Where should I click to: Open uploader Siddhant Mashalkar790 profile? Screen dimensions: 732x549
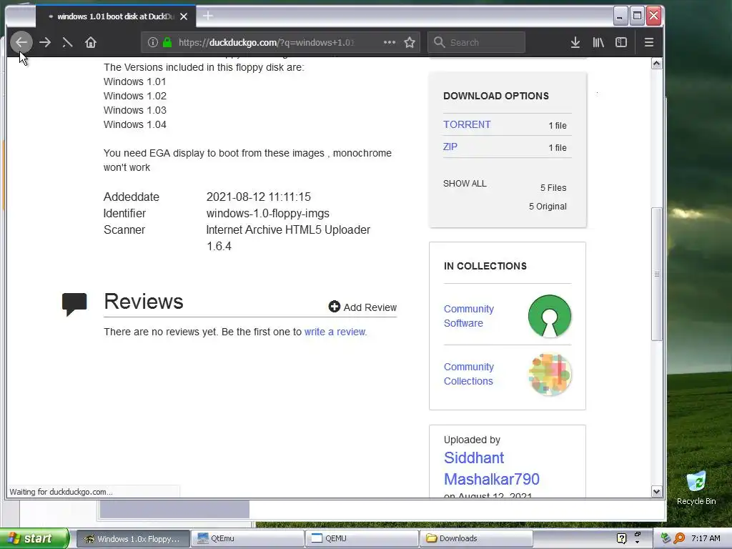tap(492, 468)
